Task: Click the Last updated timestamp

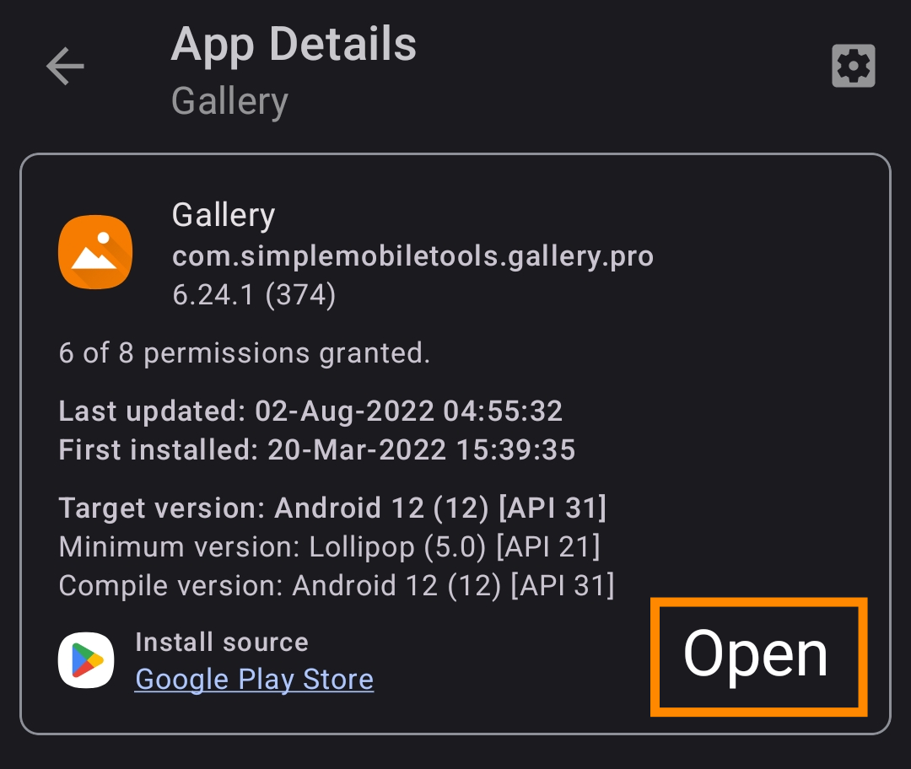Action: (x=310, y=411)
